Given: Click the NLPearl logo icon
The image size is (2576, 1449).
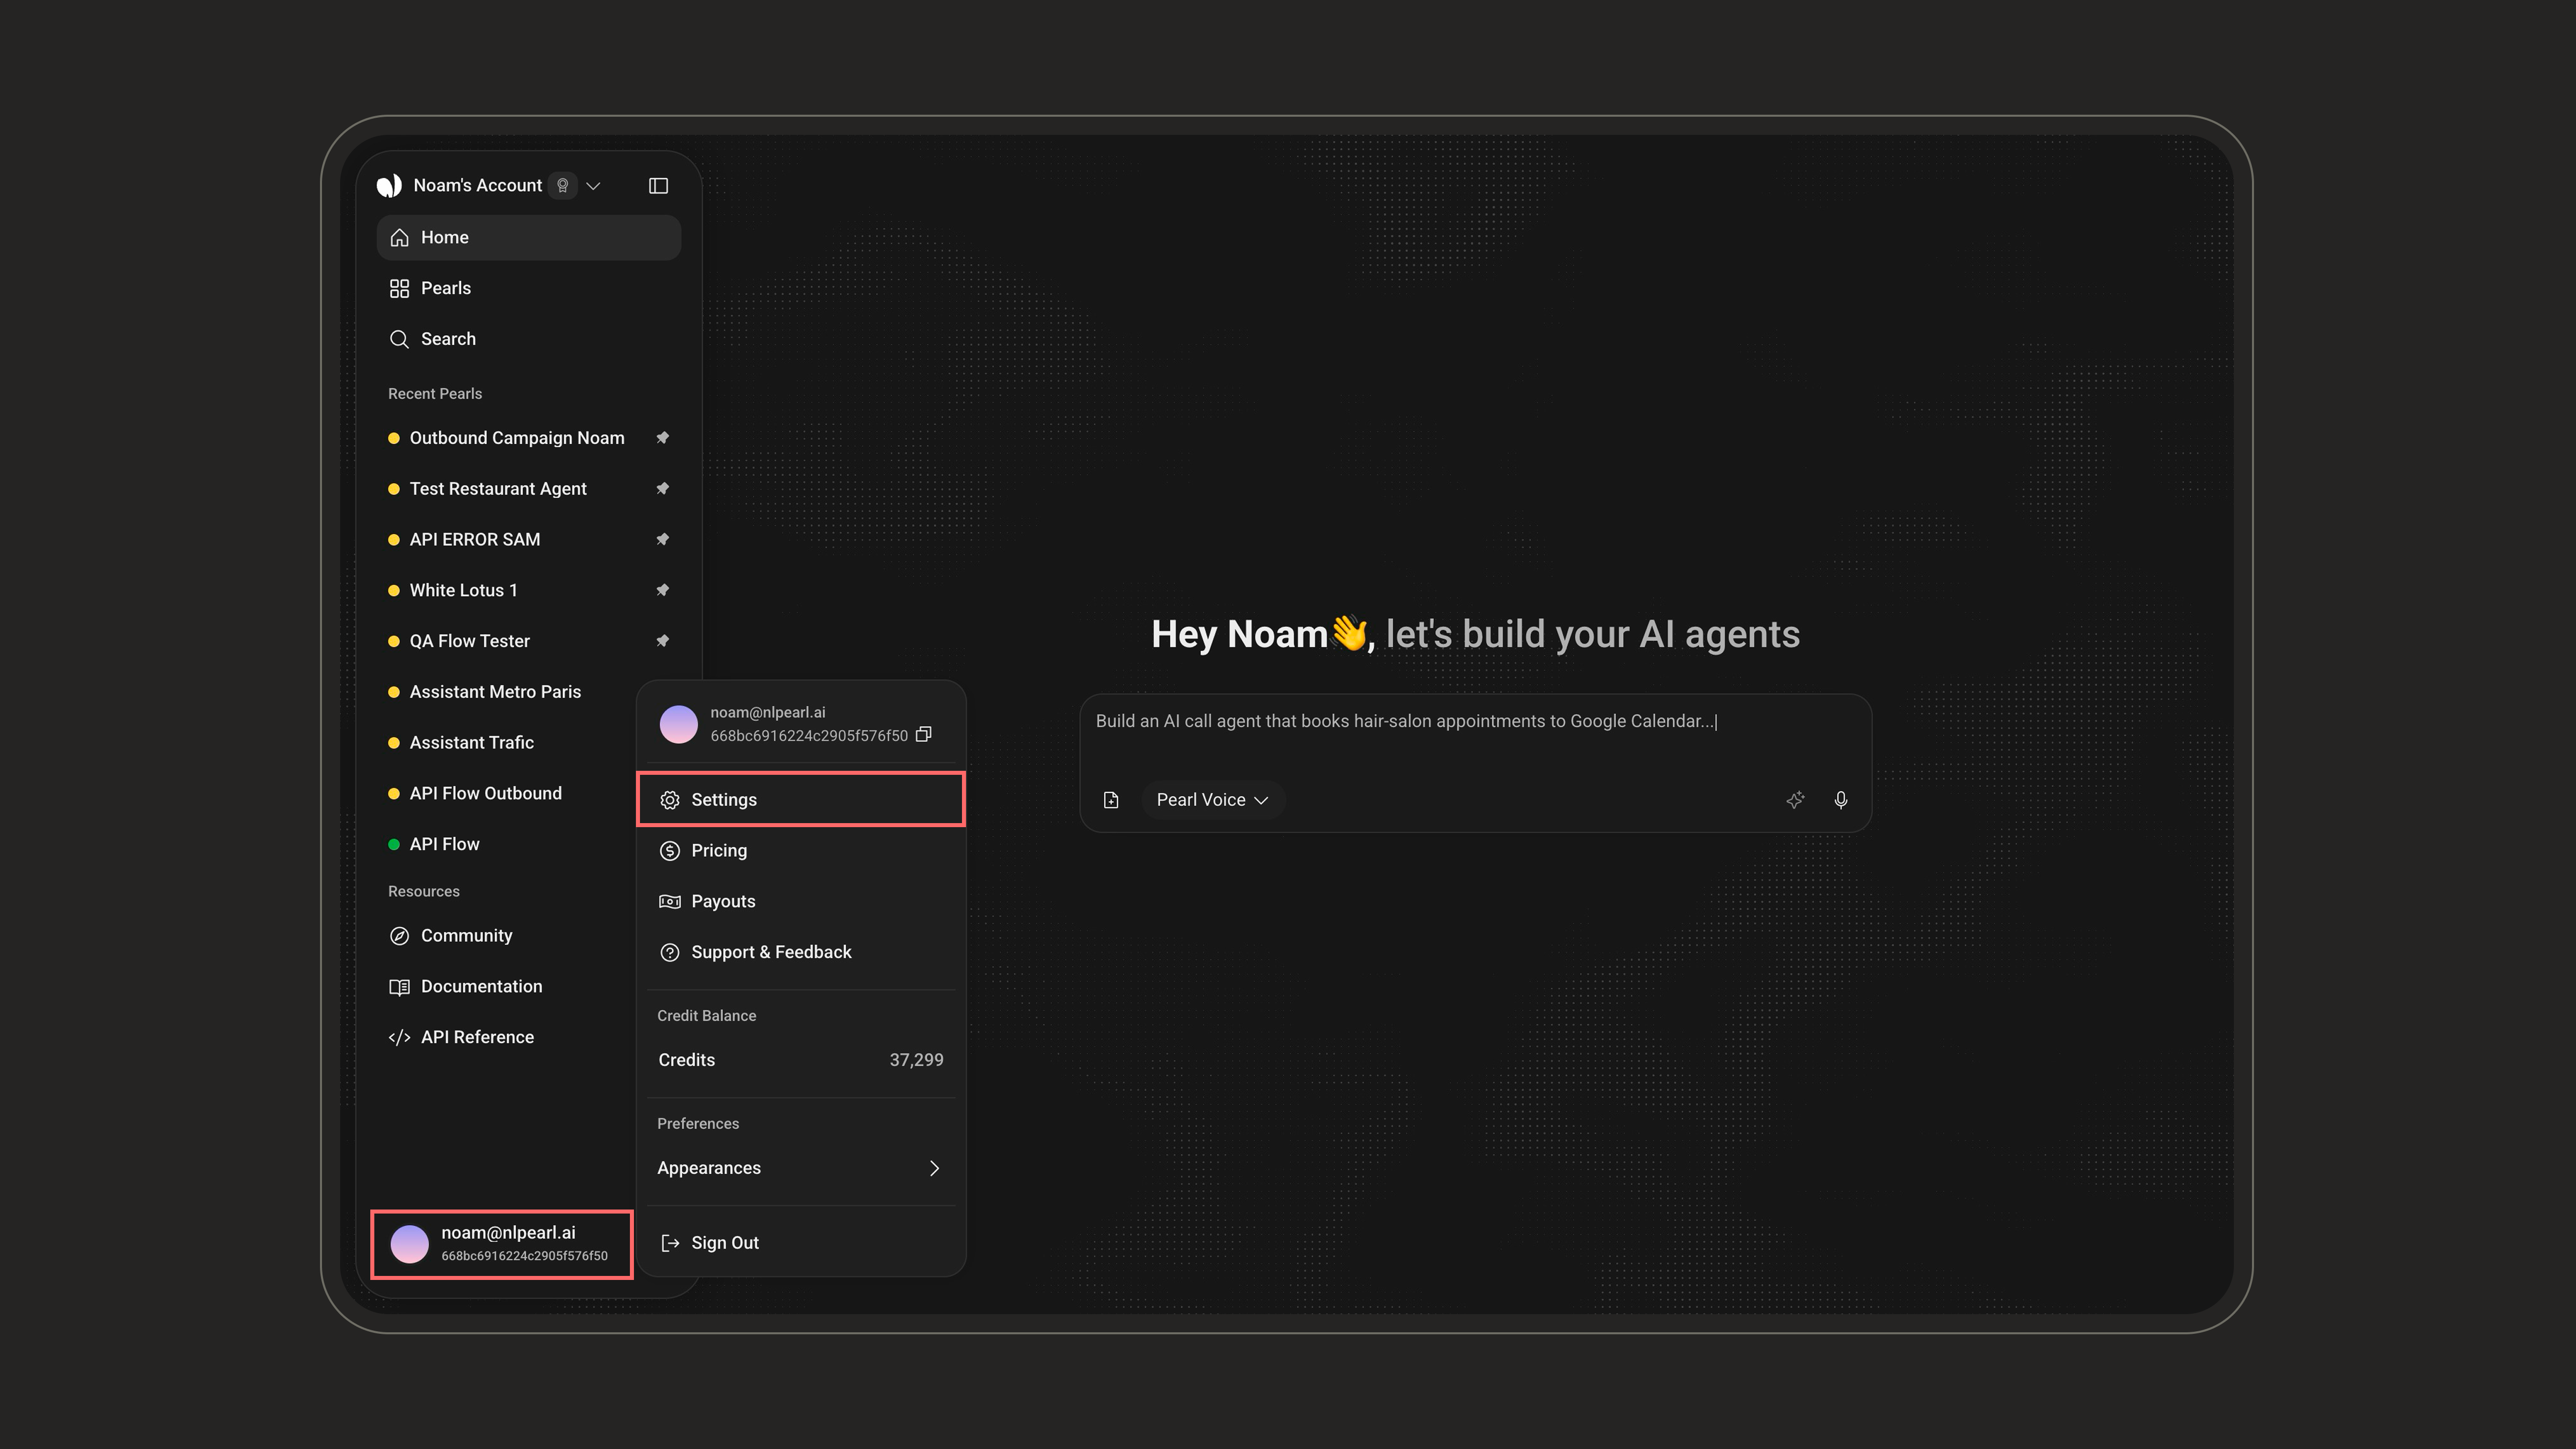Looking at the screenshot, I should [389, 186].
